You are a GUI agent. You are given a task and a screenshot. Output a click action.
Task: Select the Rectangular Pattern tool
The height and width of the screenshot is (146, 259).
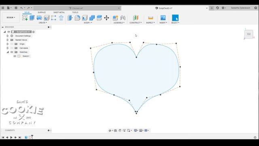(53, 18)
